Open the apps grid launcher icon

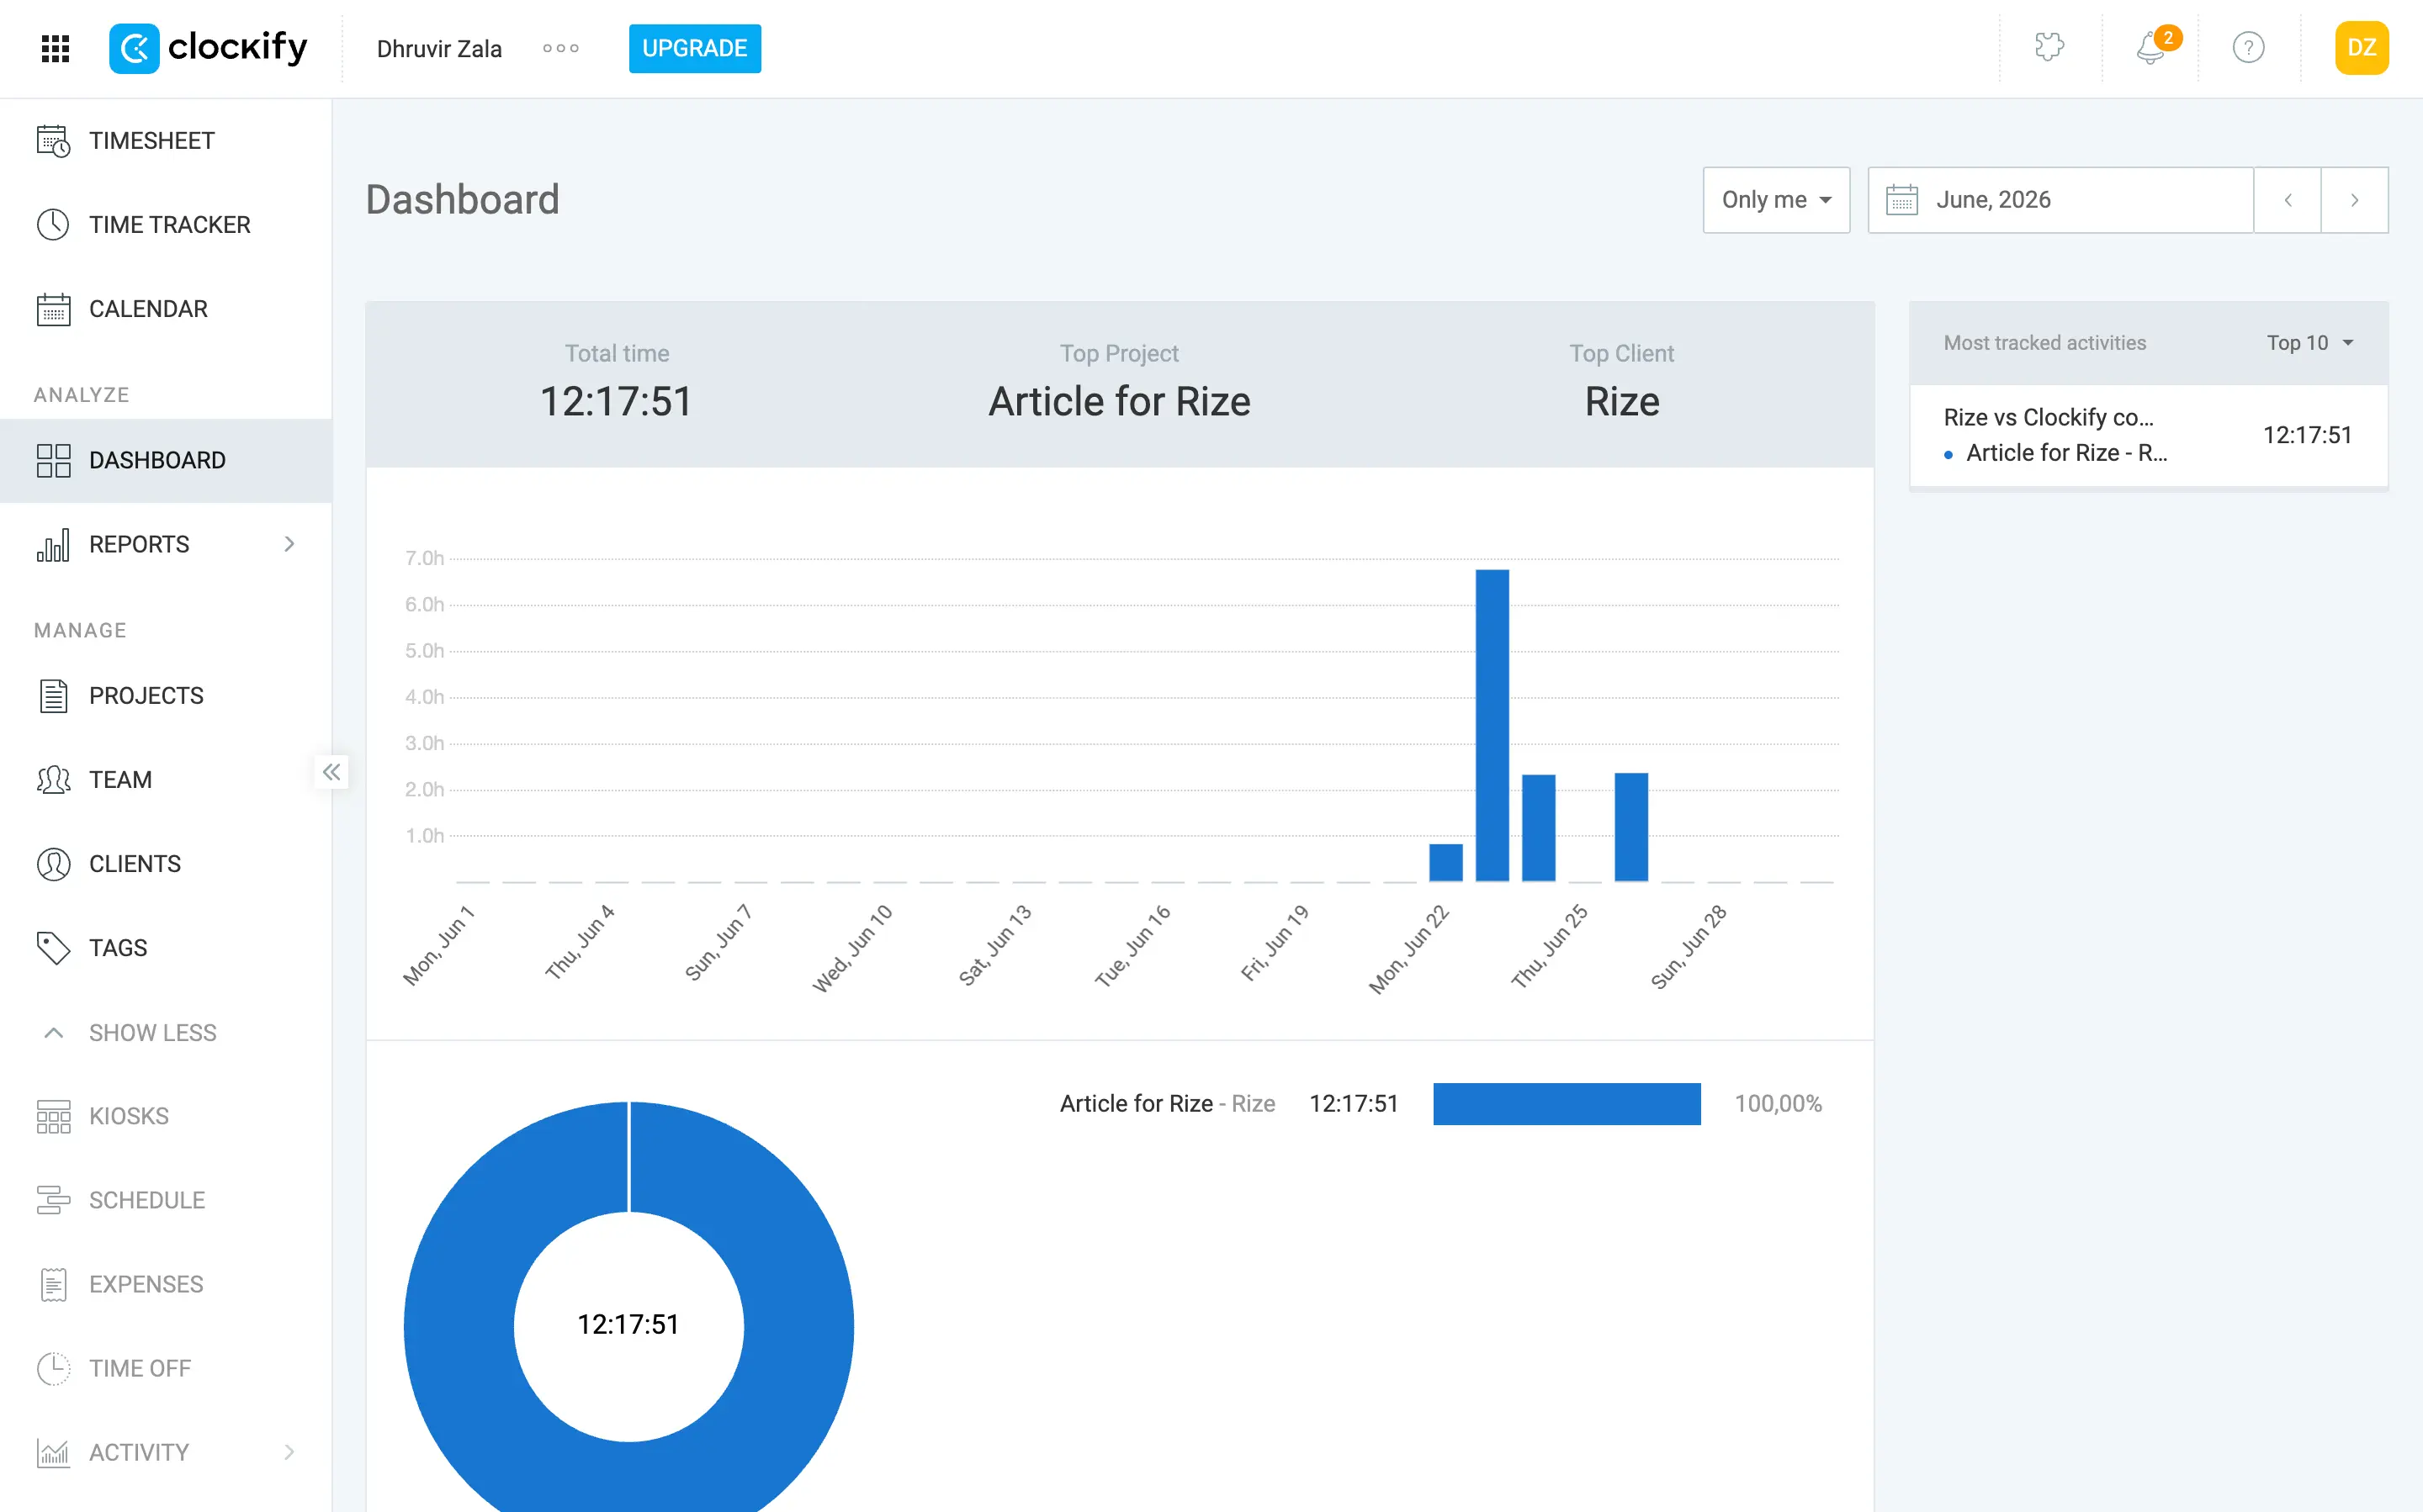pos(55,48)
